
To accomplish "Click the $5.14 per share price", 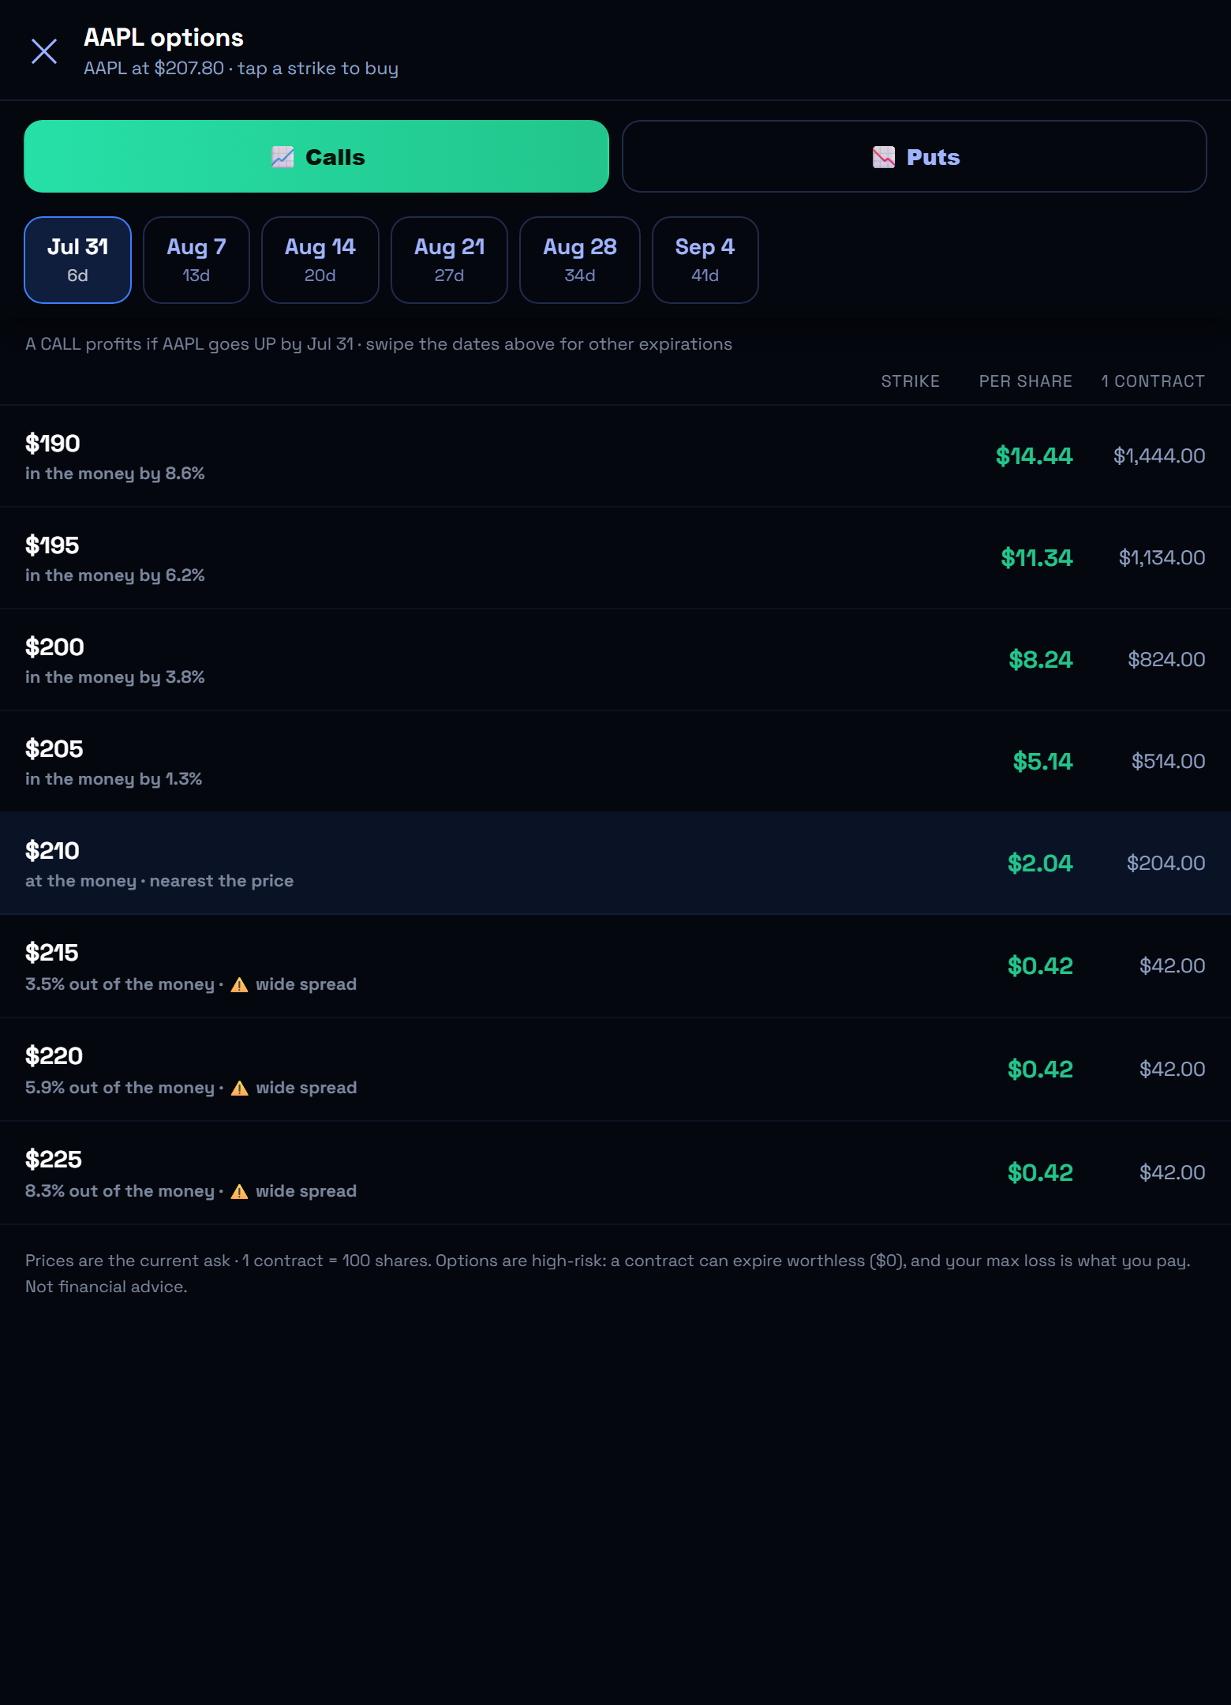I will (1043, 761).
